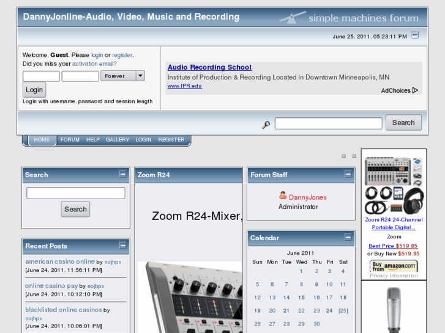The height and width of the screenshot is (333, 445).
Task: Collapse the Recent Posts block
Action: click(x=122, y=245)
